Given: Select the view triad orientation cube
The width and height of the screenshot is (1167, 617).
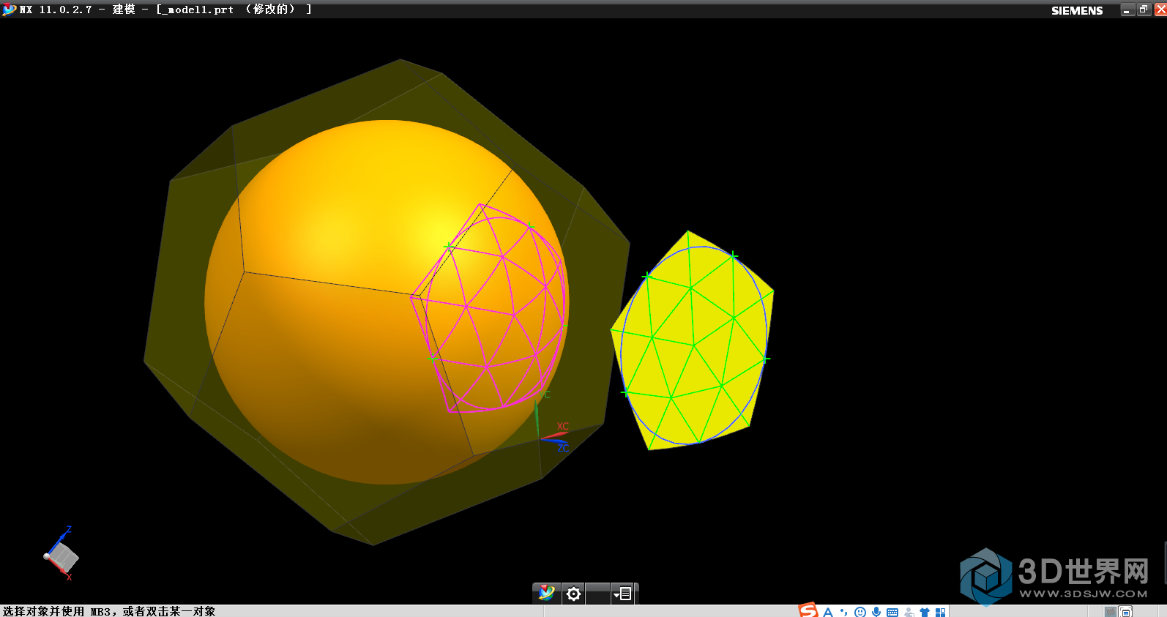Looking at the screenshot, I should (x=62, y=556).
